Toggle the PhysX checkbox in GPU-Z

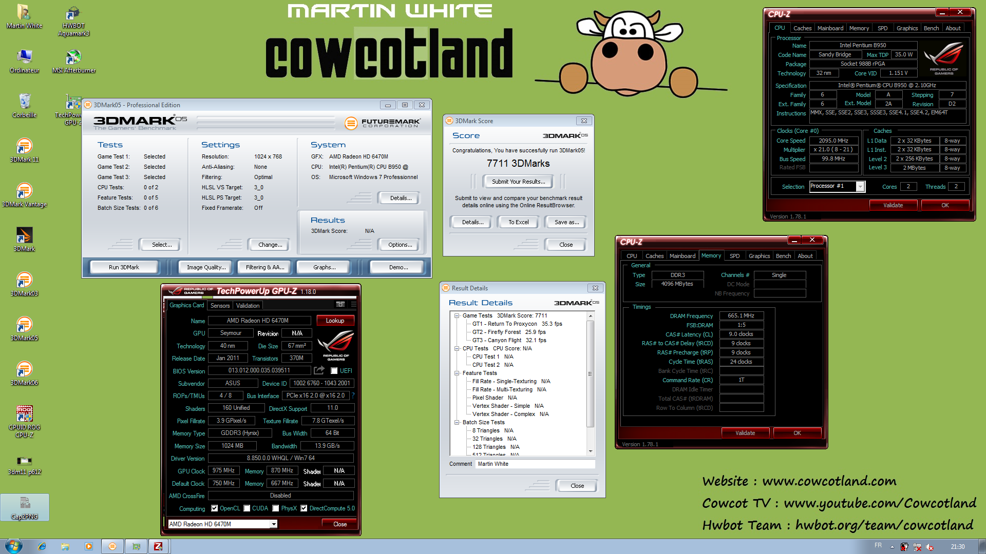[x=276, y=508]
